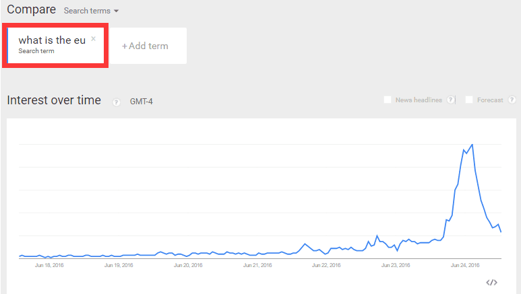
Task: Enable the News headlines checkbox
Action: 388,100
